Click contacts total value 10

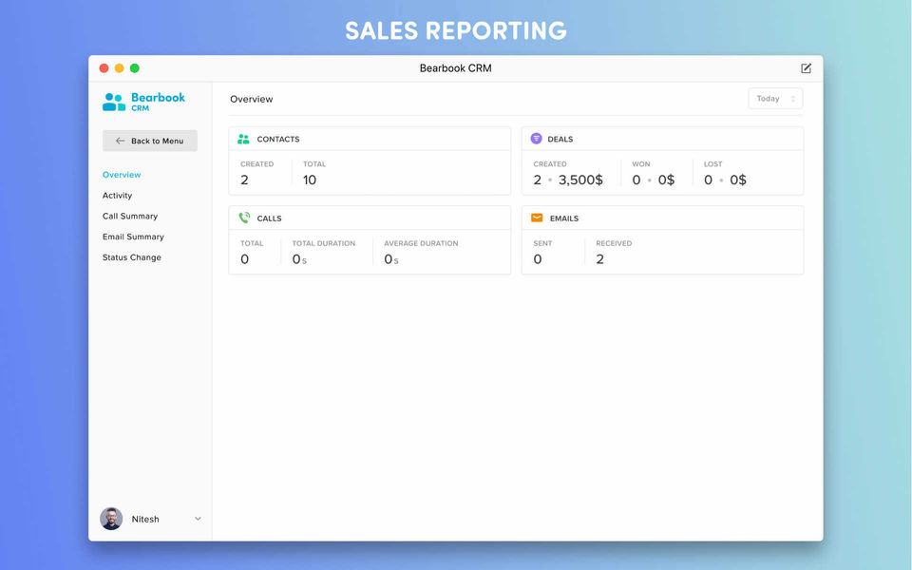click(310, 180)
